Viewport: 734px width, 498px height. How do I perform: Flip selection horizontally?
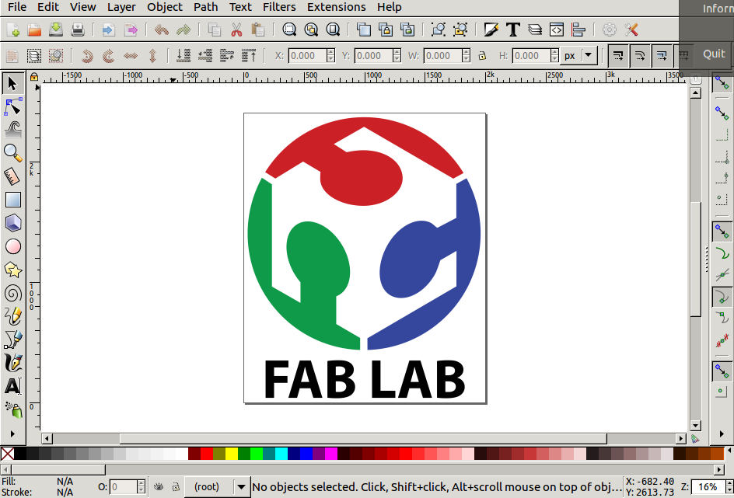coord(131,56)
